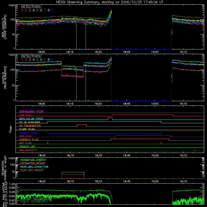Click the REAR_DEC_CHAN/128 legend label
The width and height of the screenshot is (207, 207).
pyautogui.click(x=34, y=167)
